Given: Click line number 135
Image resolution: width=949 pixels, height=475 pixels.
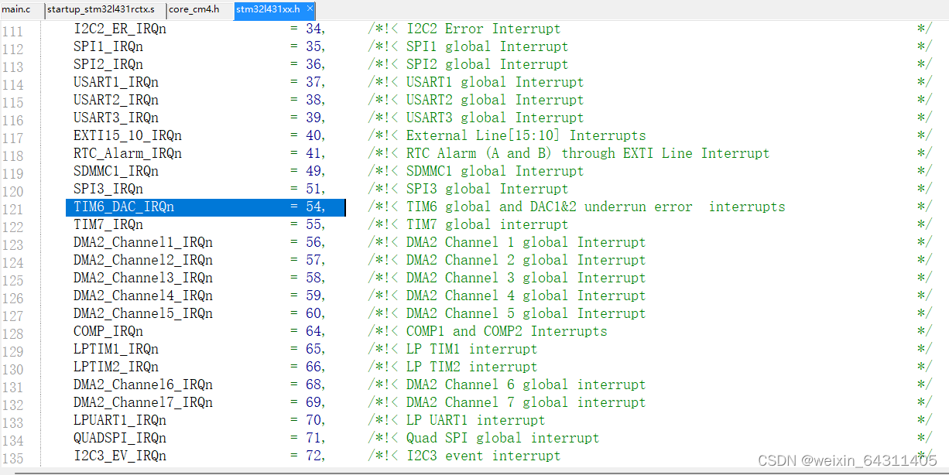Looking at the screenshot, I should [x=14, y=456].
